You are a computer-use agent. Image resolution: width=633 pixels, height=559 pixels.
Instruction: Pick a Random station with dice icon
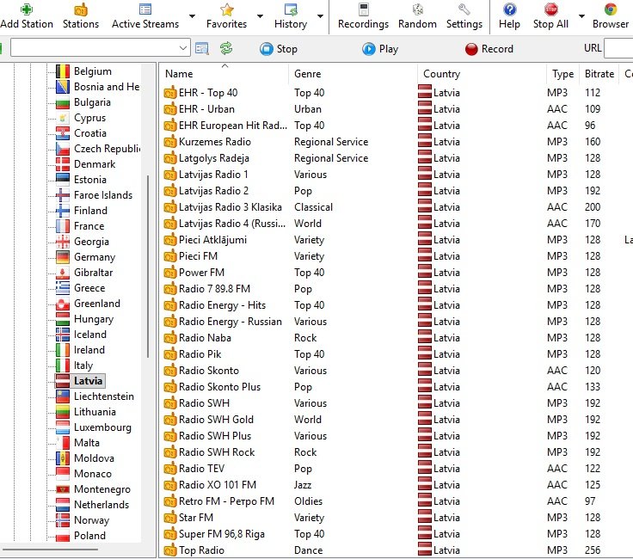[417, 9]
